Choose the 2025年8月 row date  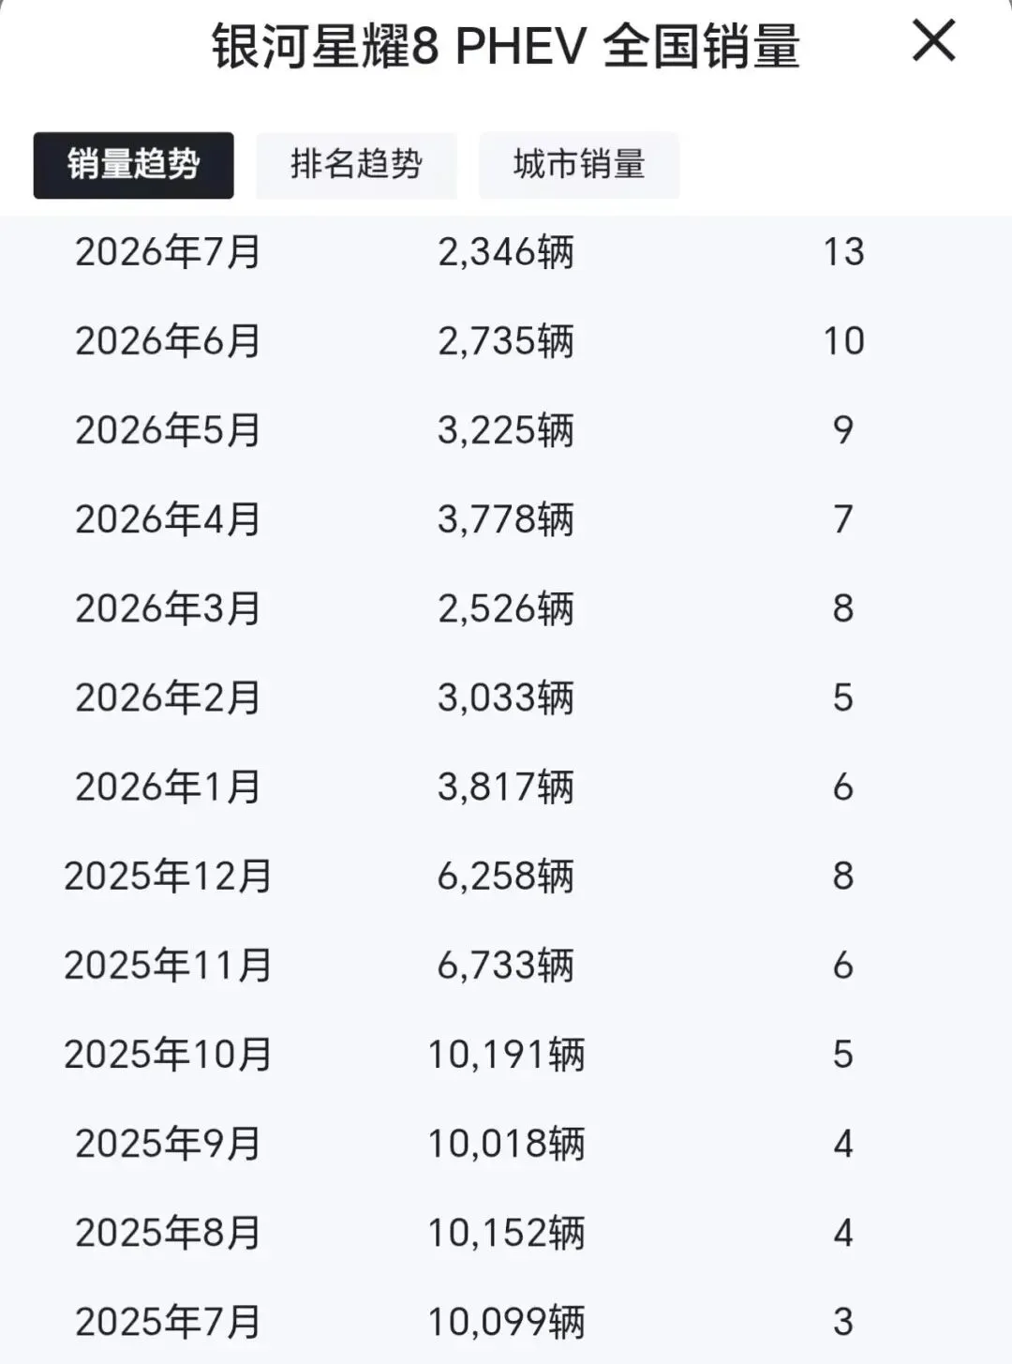(x=168, y=1233)
